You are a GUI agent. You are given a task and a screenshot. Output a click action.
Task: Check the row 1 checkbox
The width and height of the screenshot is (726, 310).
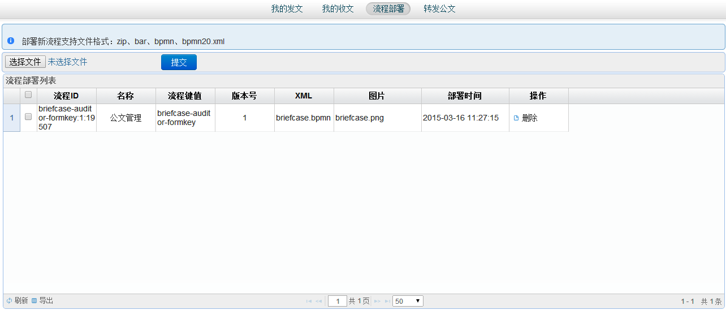(28, 117)
